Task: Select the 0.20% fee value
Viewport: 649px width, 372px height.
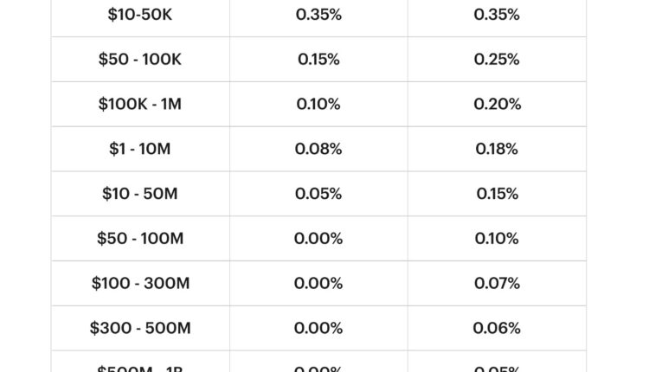Action: tap(497, 105)
